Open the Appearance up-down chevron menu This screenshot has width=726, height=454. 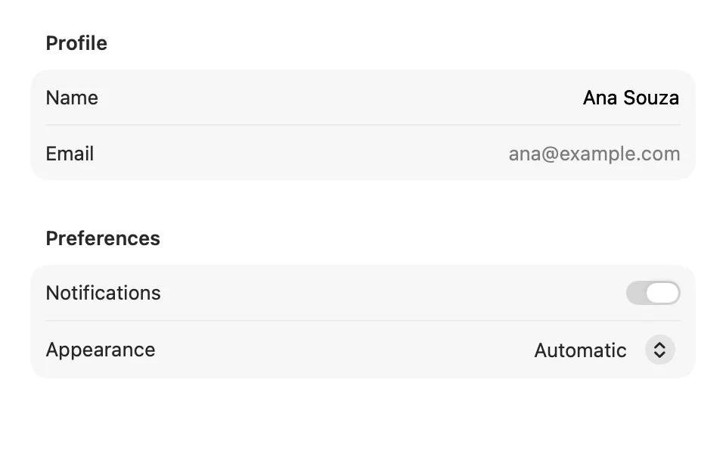tap(659, 350)
